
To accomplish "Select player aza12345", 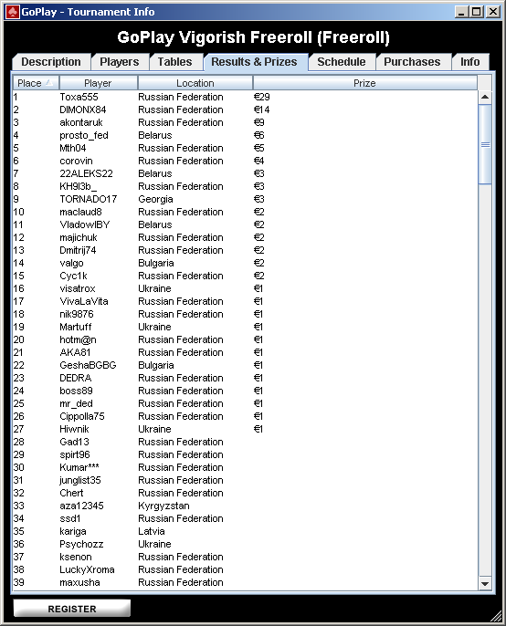I will 81,506.
